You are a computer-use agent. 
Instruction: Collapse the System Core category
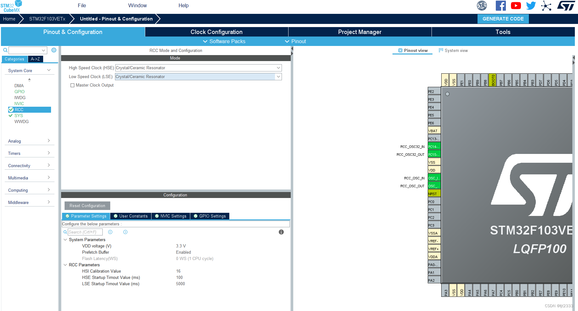[49, 70]
